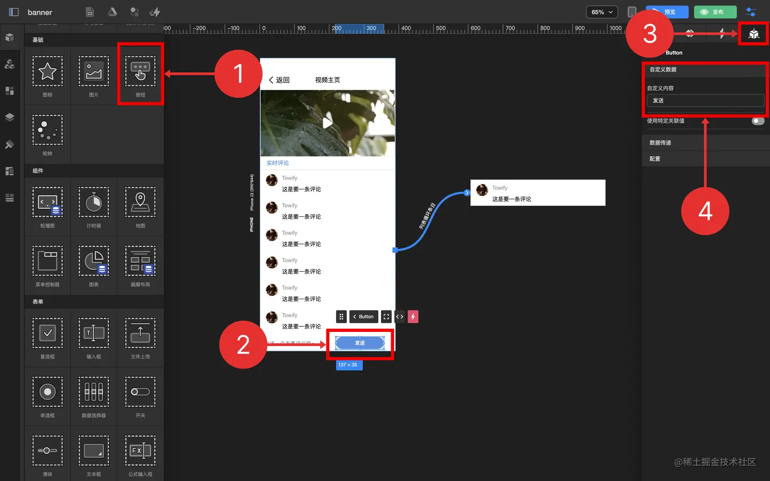Toggle the sidebar panel icon beside banner
The height and width of the screenshot is (481, 770).
coord(14,12)
